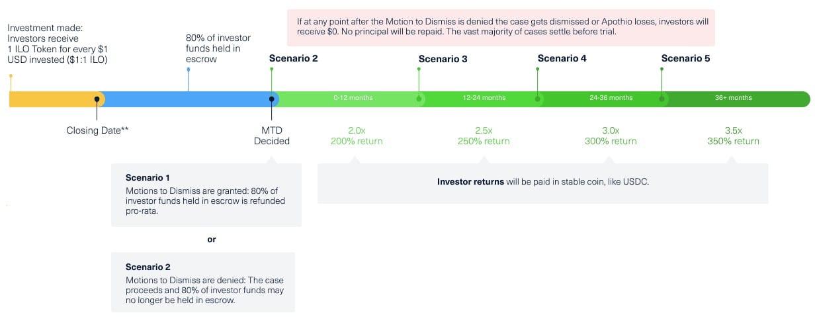Select the MTD Decided marker dot

coord(272,99)
